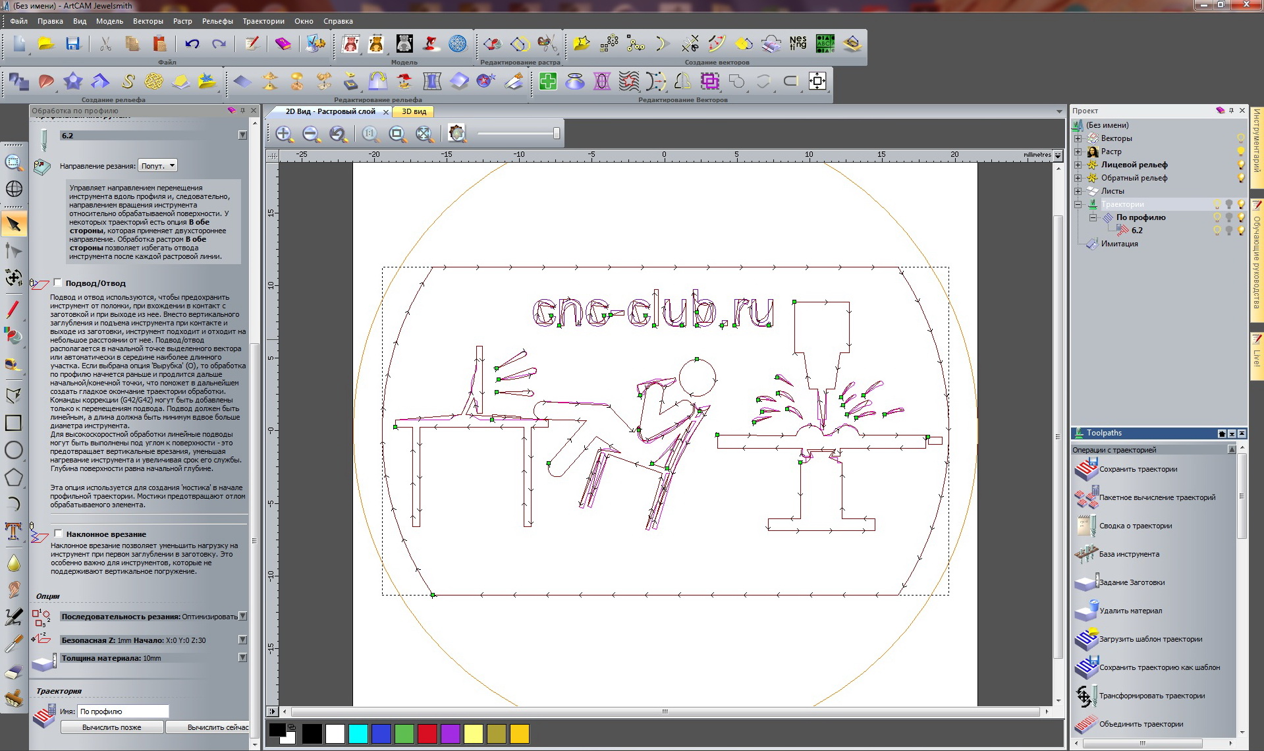Click the toolpath name input field
1264x751 pixels.
pos(123,711)
